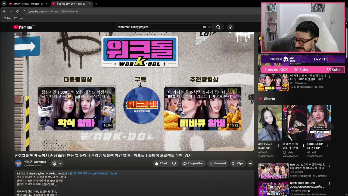
Task: Click the #ALLDAYPROJECT hashtag
Action: [99, 173]
